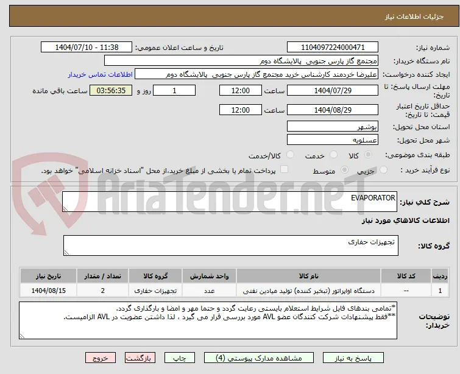Click the request creator name field
The height and width of the screenshot is (374, 460).
[x=256, y=74]
